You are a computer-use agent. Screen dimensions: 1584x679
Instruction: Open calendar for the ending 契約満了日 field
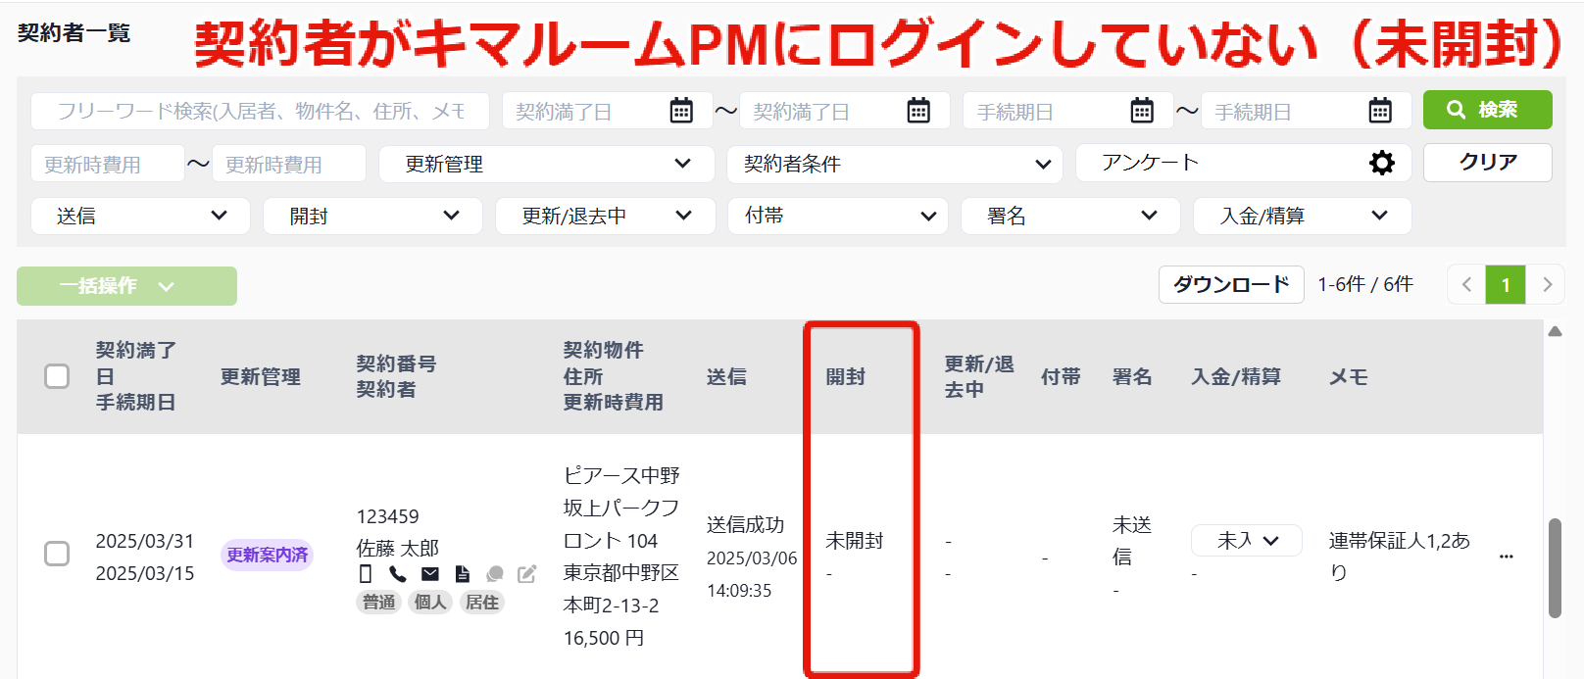pos(918,111)
